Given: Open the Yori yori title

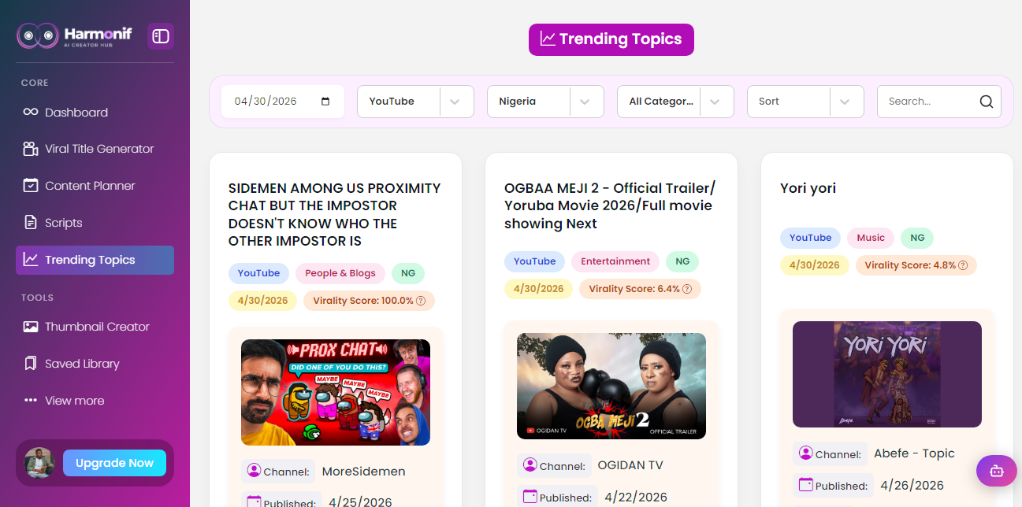Looking at the screenshot, I should (808, 188).
